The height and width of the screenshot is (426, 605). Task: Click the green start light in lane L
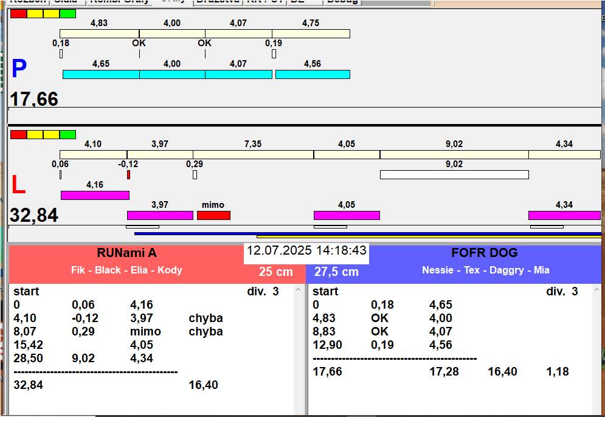pyautogui.click(x=68, y=134)
